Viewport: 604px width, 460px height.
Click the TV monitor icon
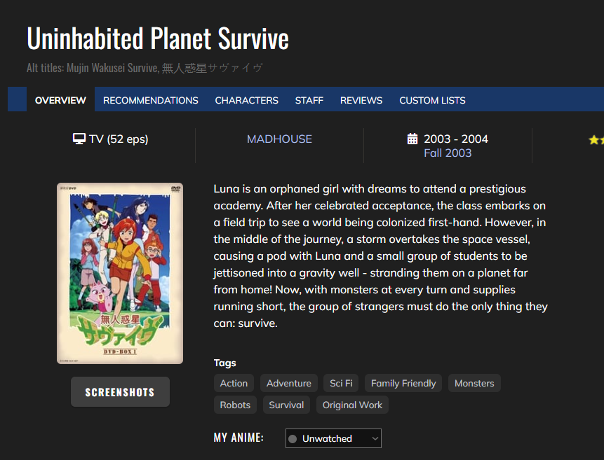tap(79, 139)
